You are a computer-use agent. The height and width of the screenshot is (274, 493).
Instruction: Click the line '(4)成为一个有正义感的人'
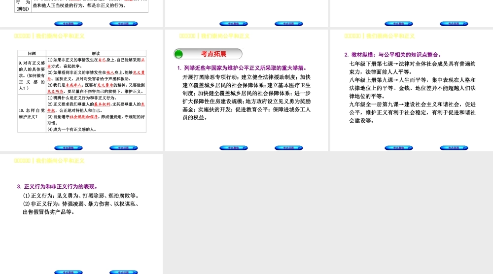click(72, 130)
